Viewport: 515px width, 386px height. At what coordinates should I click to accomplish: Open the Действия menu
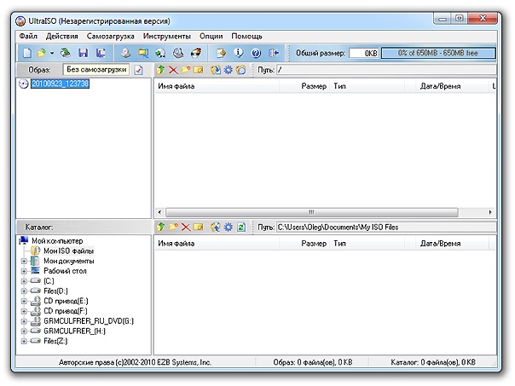tap(62, 36)
